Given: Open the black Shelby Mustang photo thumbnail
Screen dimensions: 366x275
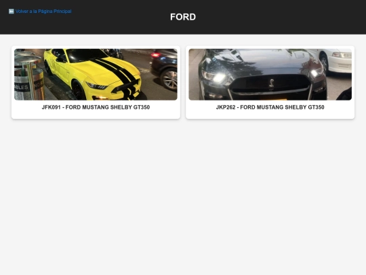Looking at the screenshot, I should coord(270,75).
